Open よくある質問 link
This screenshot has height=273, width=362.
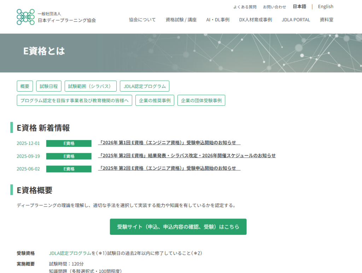click(245, 7)
